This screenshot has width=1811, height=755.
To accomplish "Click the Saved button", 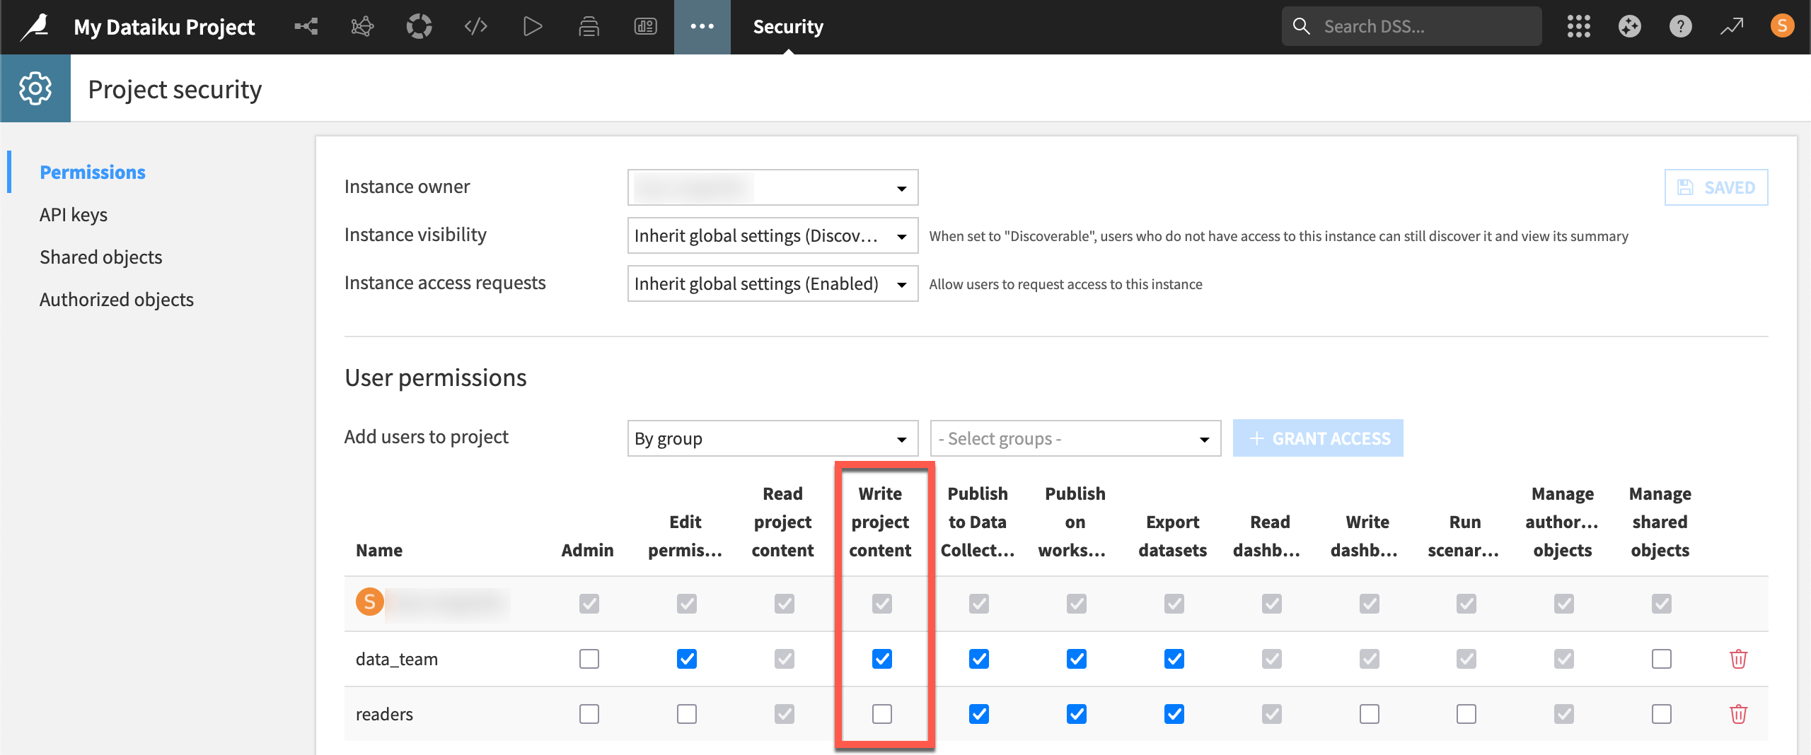I will [x=1716, y=187].
